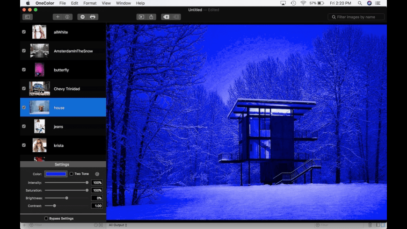407x229 pixels.
Task: Click the 57% battery status
Action: point(317,3)
